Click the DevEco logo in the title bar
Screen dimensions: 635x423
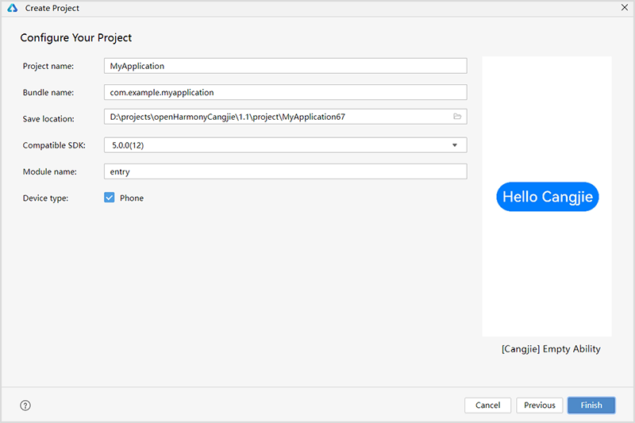tap(11, 8)
